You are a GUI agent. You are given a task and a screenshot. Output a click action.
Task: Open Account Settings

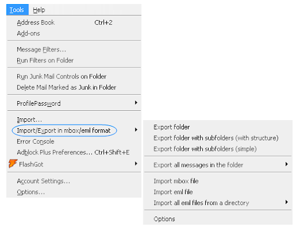[74, 181]
